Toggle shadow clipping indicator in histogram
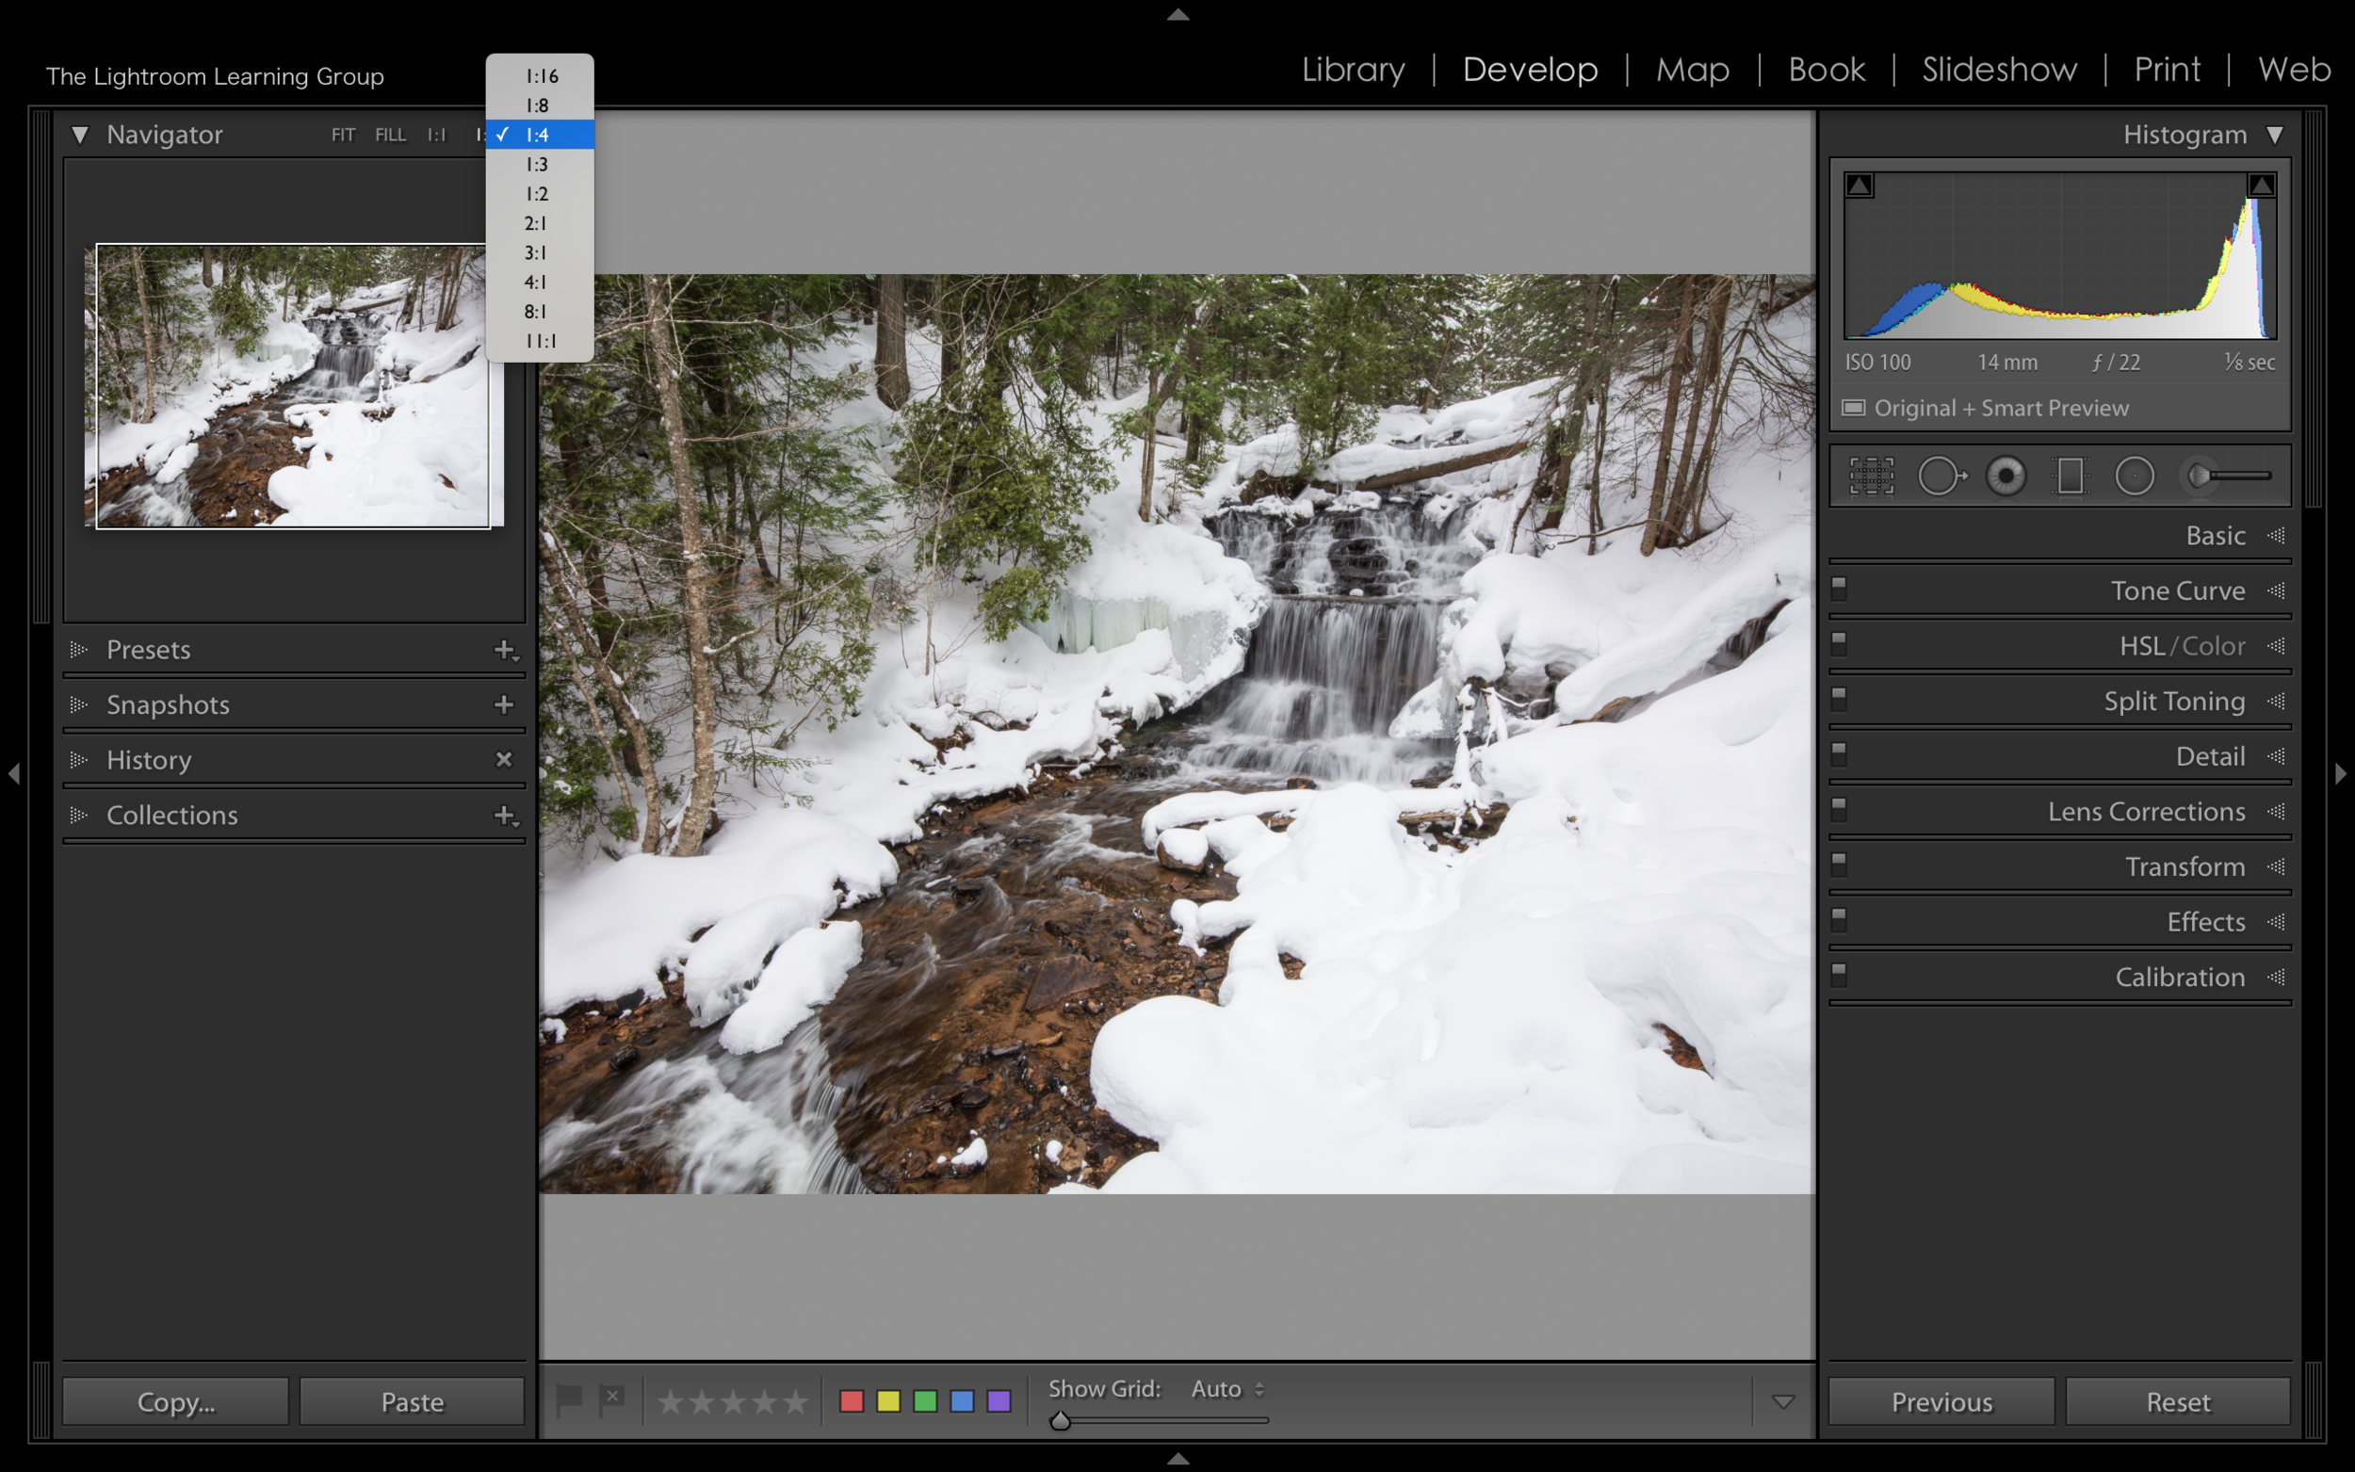The width and height of the screenshot is (2355, 1472). (1859, 185)
